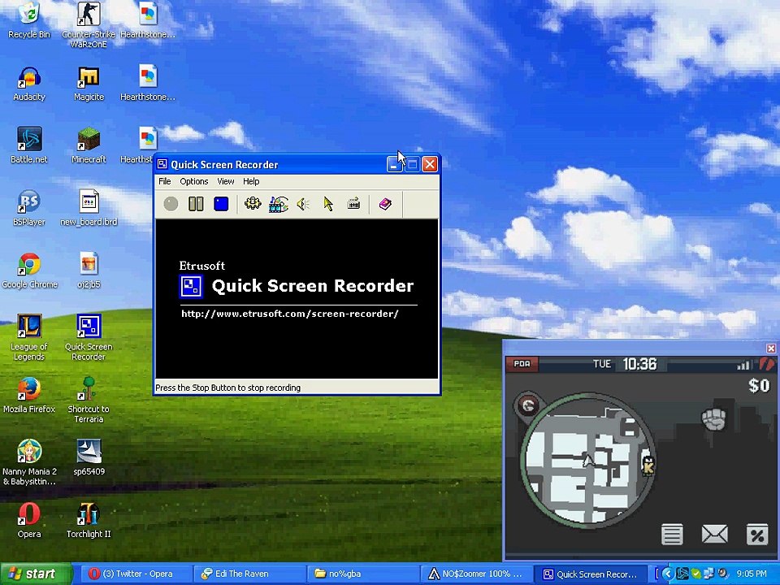The image size is (780, 585).
Task: Switch to no%gba folder taskbar button
Action: point(362,574)
